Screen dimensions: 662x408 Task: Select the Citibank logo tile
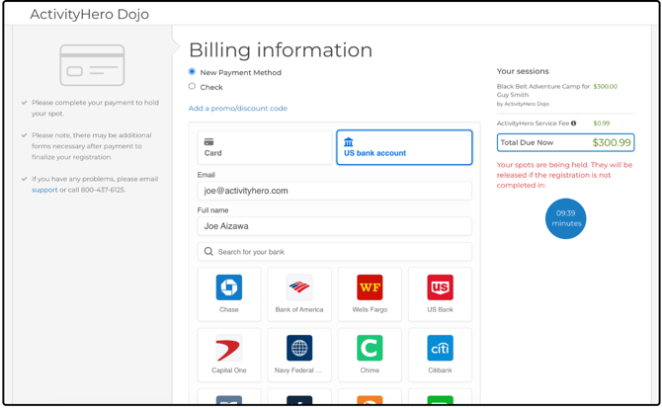[440, 348]
